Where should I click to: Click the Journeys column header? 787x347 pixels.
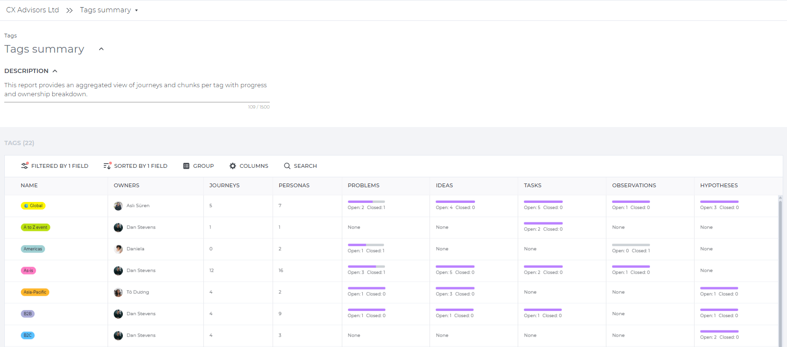(x=225, y=185)
